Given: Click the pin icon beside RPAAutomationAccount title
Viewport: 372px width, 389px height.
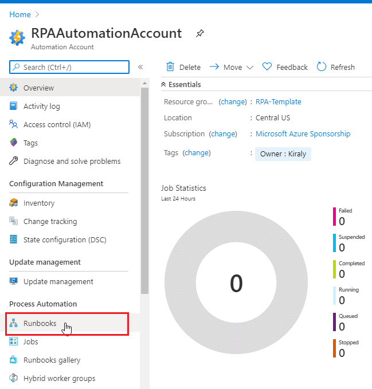Looking at the screenshot, I should point(199,34).
